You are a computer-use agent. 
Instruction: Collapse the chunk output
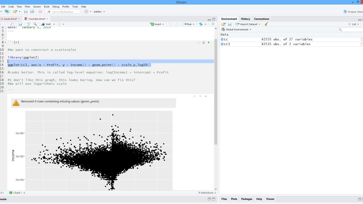click(200, 96)
